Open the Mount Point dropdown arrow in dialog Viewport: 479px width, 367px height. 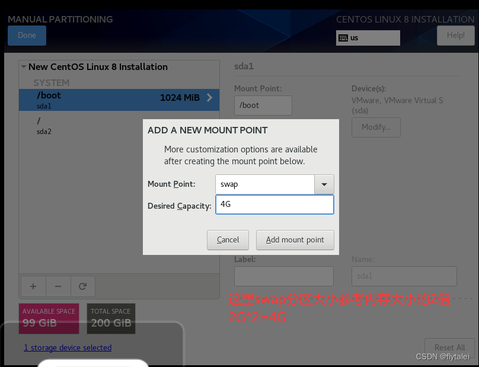[x=324, y=184]
